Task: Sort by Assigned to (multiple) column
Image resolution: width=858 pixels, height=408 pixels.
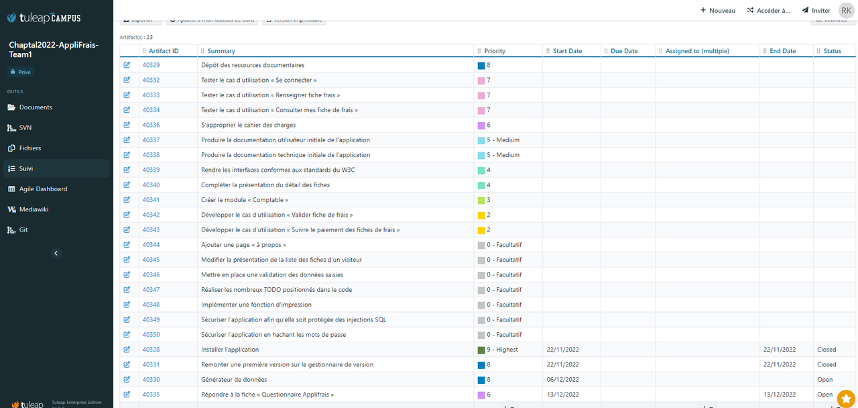Action: 697,51
